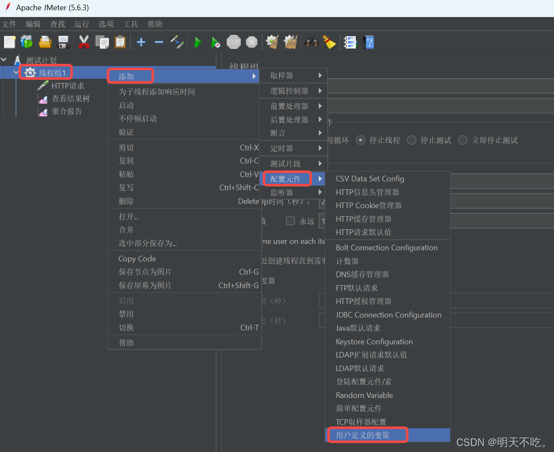Click the Copy icon in toolbar
Screen dimensions: 554x452
pyautogui.click(x=102, y=42)
